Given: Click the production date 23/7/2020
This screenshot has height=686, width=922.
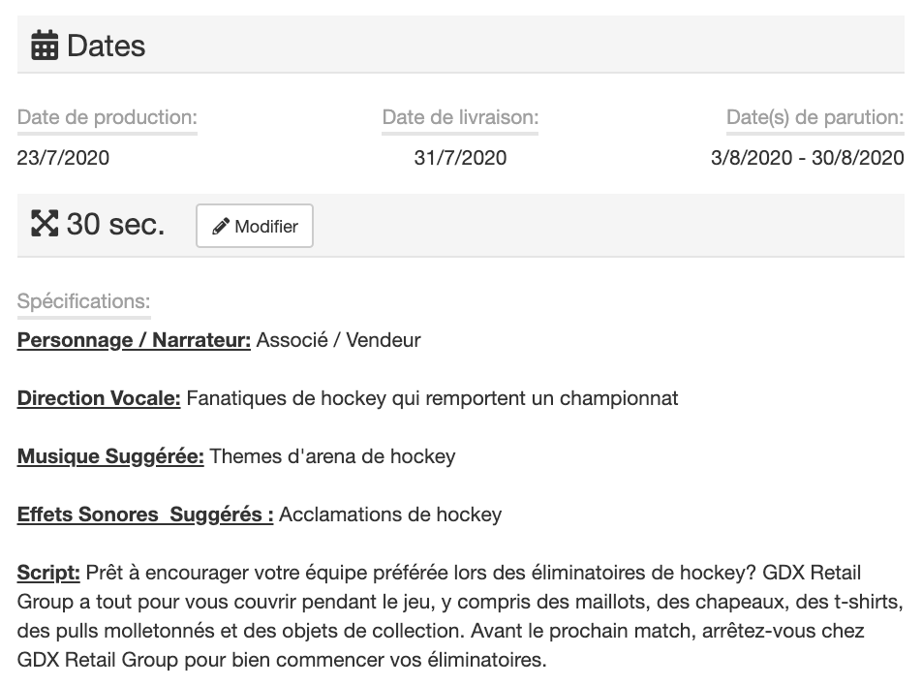Looking at the screenshot, I should [x=63, y=158].
